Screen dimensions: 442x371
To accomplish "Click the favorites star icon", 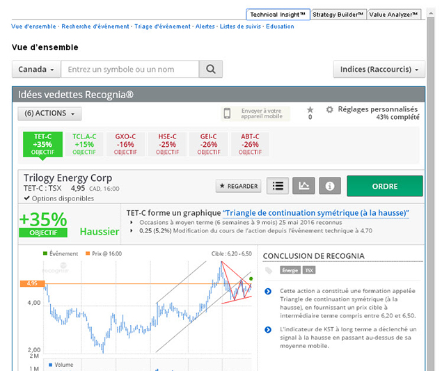I will [x=310, y=110].
